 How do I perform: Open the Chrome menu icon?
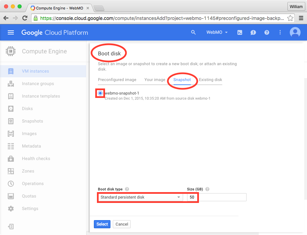301,18
